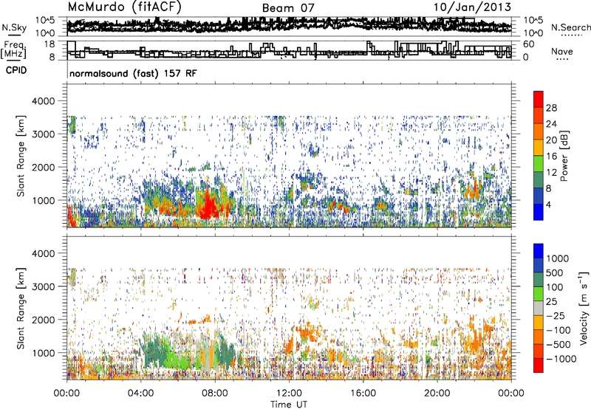Click the Slant Range label of velocity panel
This screenshot has width=591, height=409.
(21, 308)
